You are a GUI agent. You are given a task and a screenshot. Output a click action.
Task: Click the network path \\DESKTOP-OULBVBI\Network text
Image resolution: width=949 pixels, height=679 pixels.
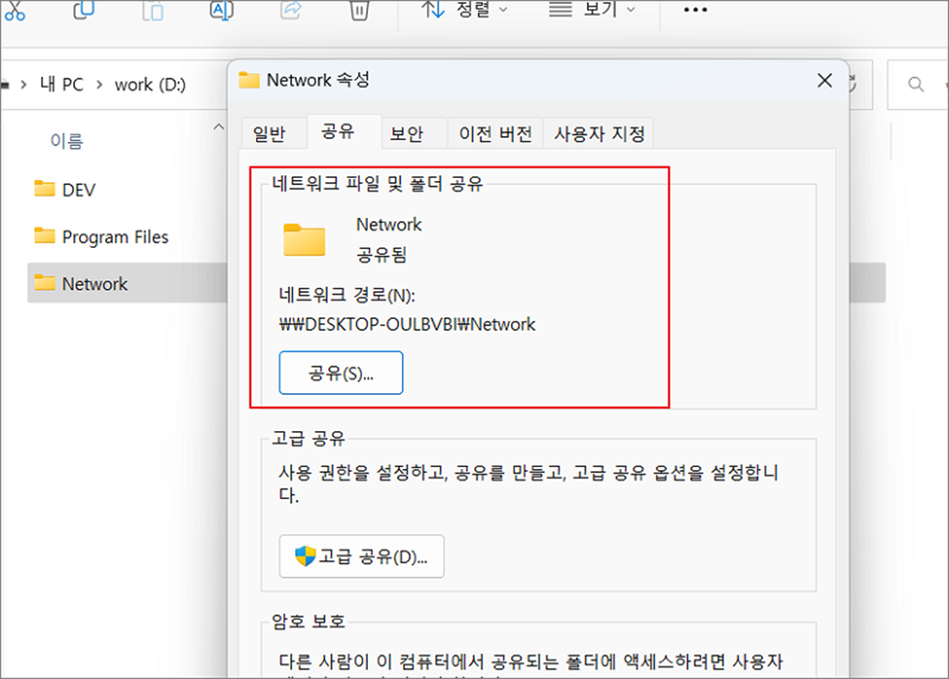click(408, 325)
